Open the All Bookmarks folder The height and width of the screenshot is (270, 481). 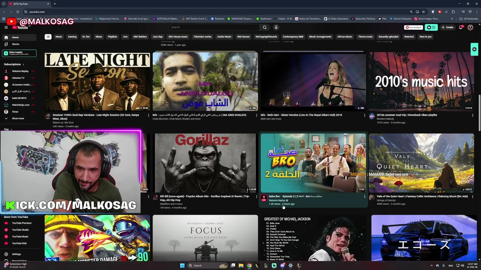click(469, 19)
